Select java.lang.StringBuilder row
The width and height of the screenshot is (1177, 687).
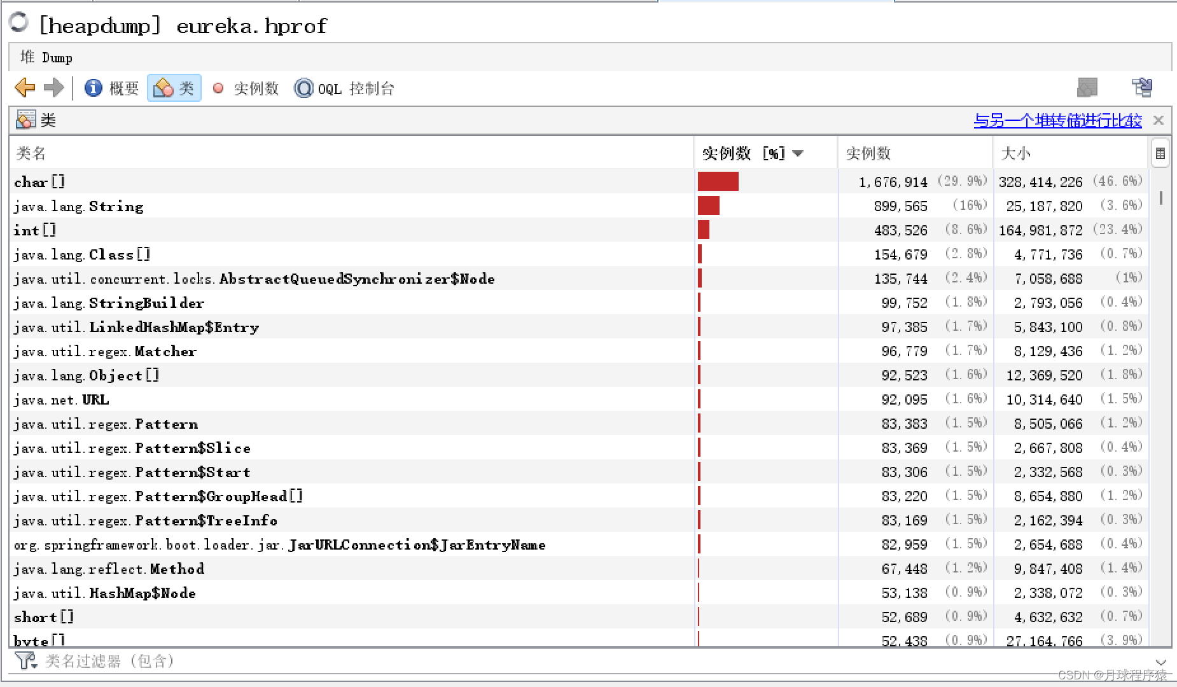point(579,302)
